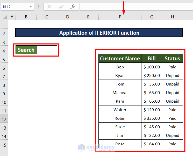Select Walter's Paid status cell
The width and height of the screenshot is (193, 156).
tap(173, 110)
